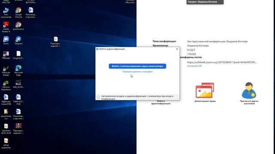Select password value '5U3jcY'
The height and width of the screenshot is (154, 275).
point(191,50)
